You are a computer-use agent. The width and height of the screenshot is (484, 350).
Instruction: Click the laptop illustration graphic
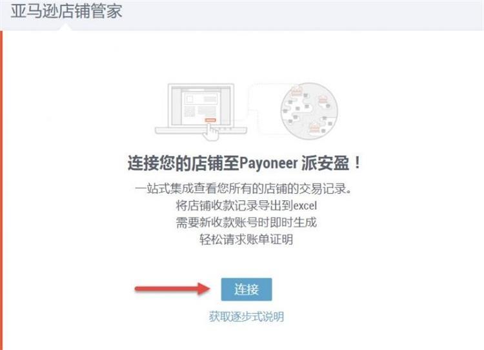[x=201, y=109]
